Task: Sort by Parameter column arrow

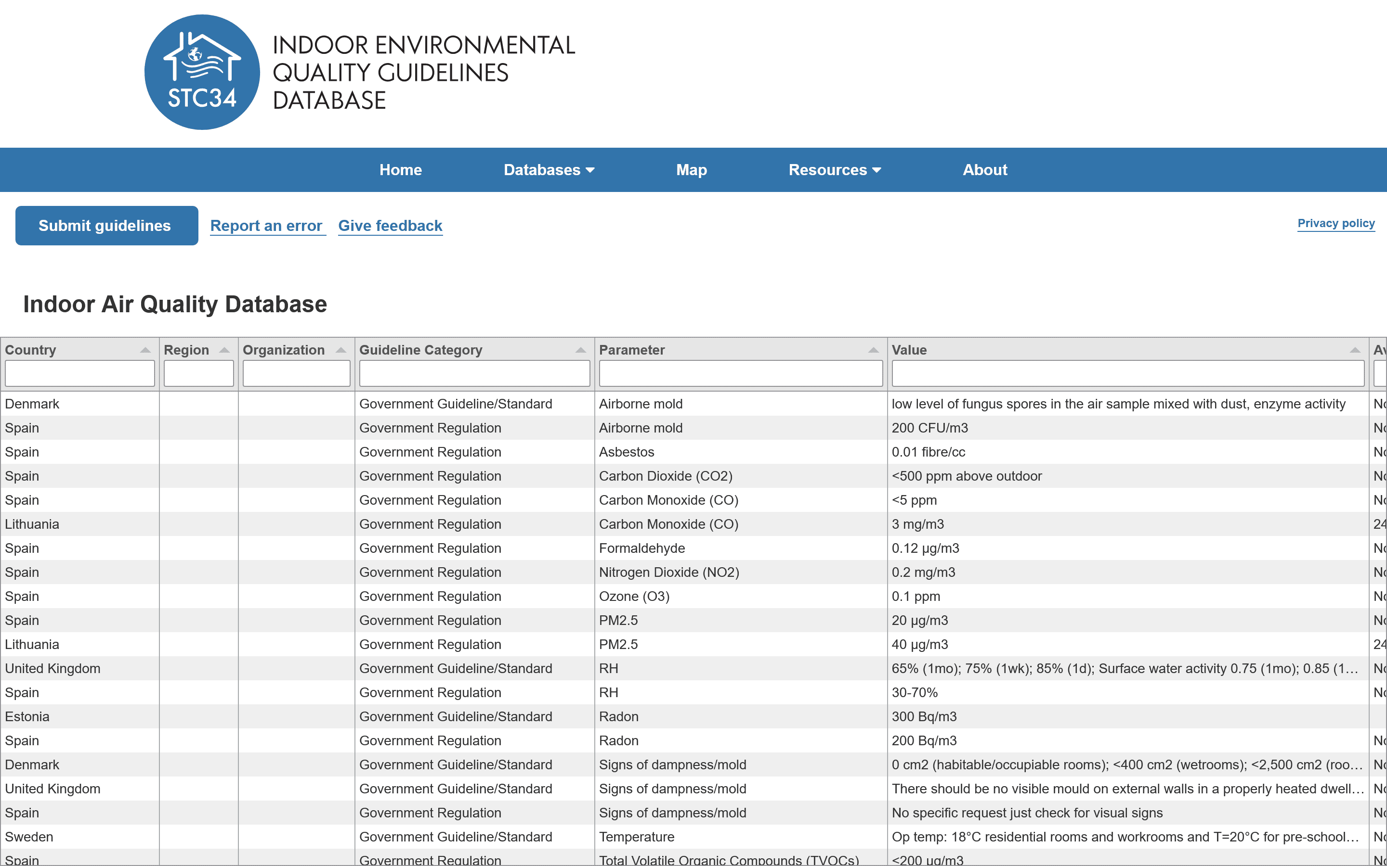Action: pyautogui.click(x=874, y=350)
